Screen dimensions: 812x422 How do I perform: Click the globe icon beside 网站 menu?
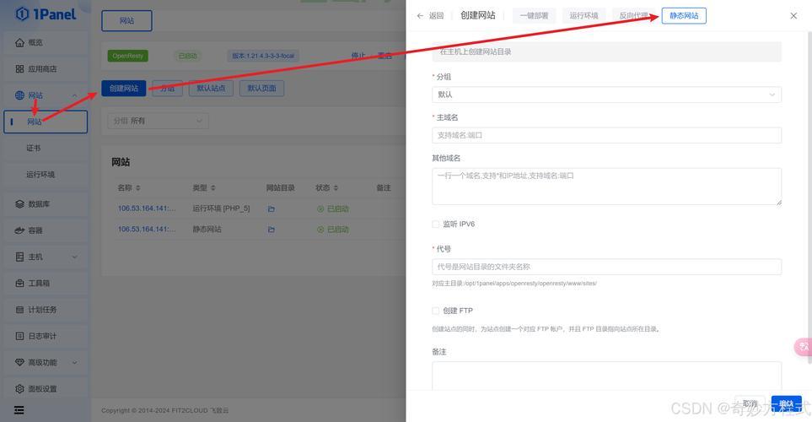19,95
